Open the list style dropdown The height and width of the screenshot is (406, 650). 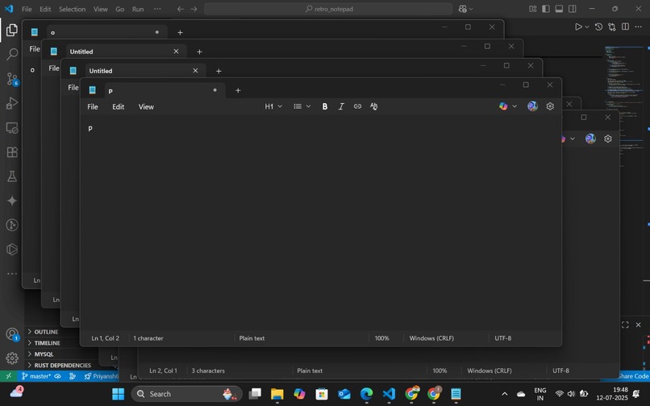302,106
